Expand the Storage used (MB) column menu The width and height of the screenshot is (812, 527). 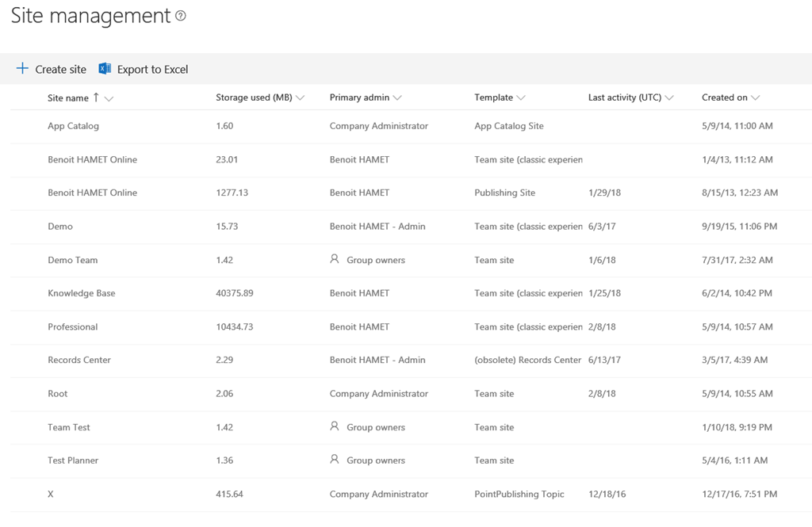click(300, 98)
